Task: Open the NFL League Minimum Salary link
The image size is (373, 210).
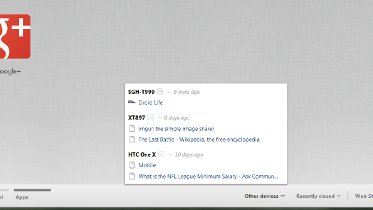Action: pyautogui.click(x=208, y=176)
